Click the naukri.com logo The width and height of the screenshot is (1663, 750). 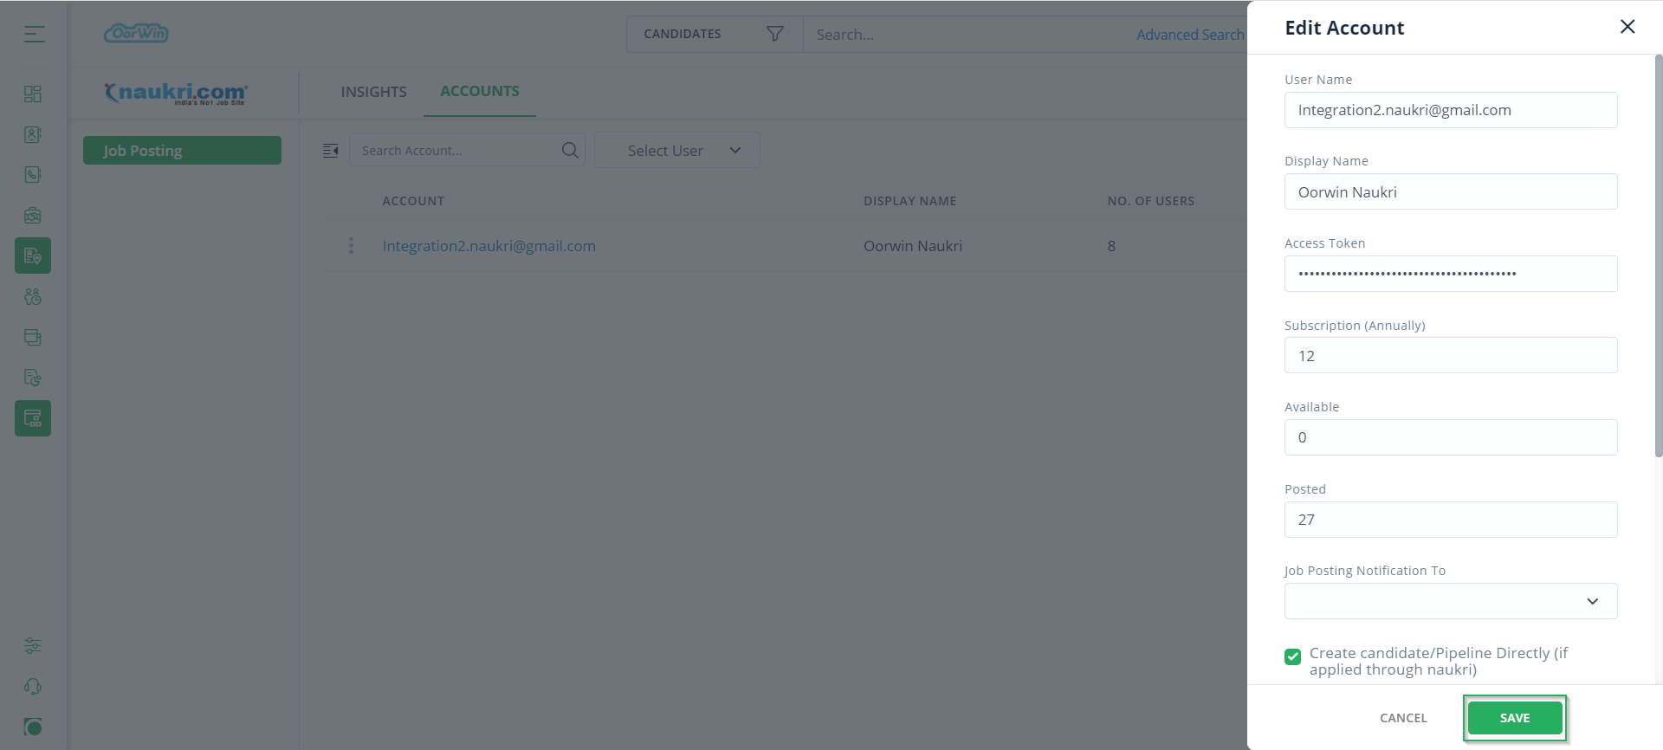[x=176, y=93]
